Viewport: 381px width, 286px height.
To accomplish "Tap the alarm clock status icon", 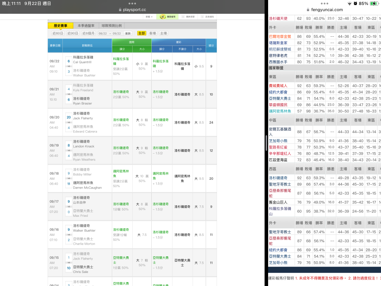I will pyautogui.click(x=355, y=4).
